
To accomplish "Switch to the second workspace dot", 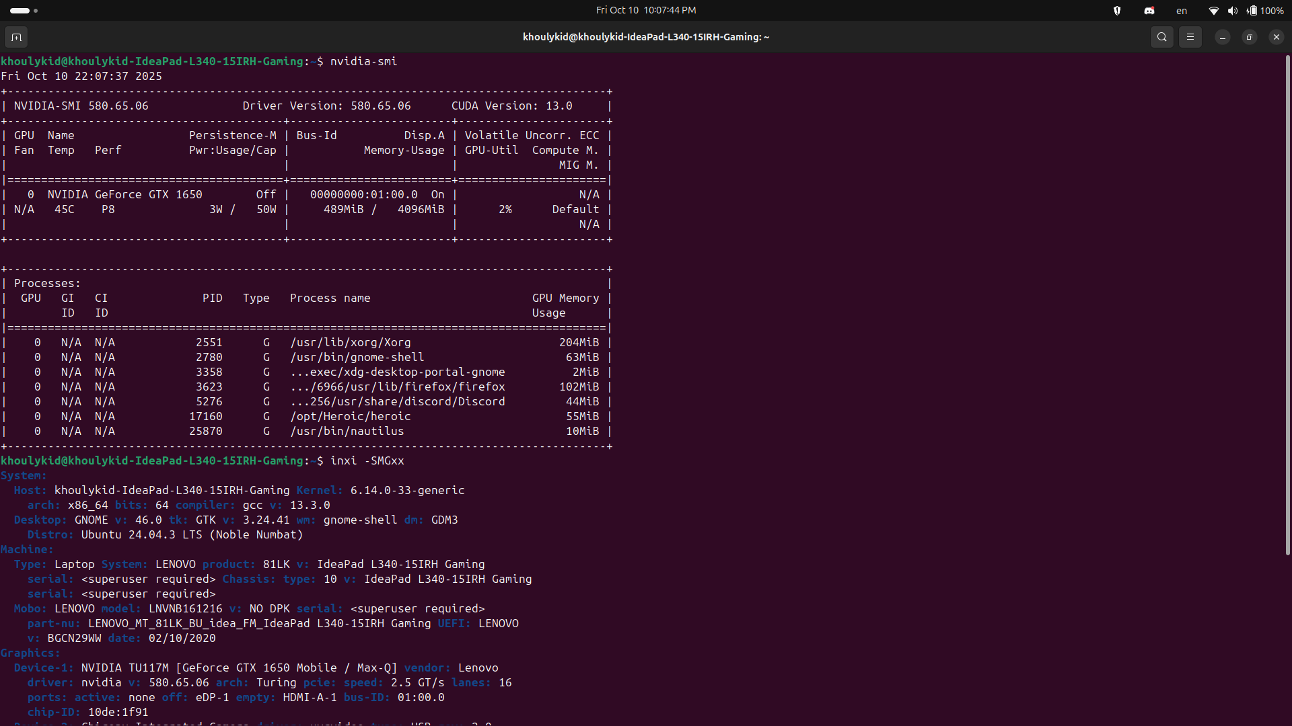I will 36,10.
